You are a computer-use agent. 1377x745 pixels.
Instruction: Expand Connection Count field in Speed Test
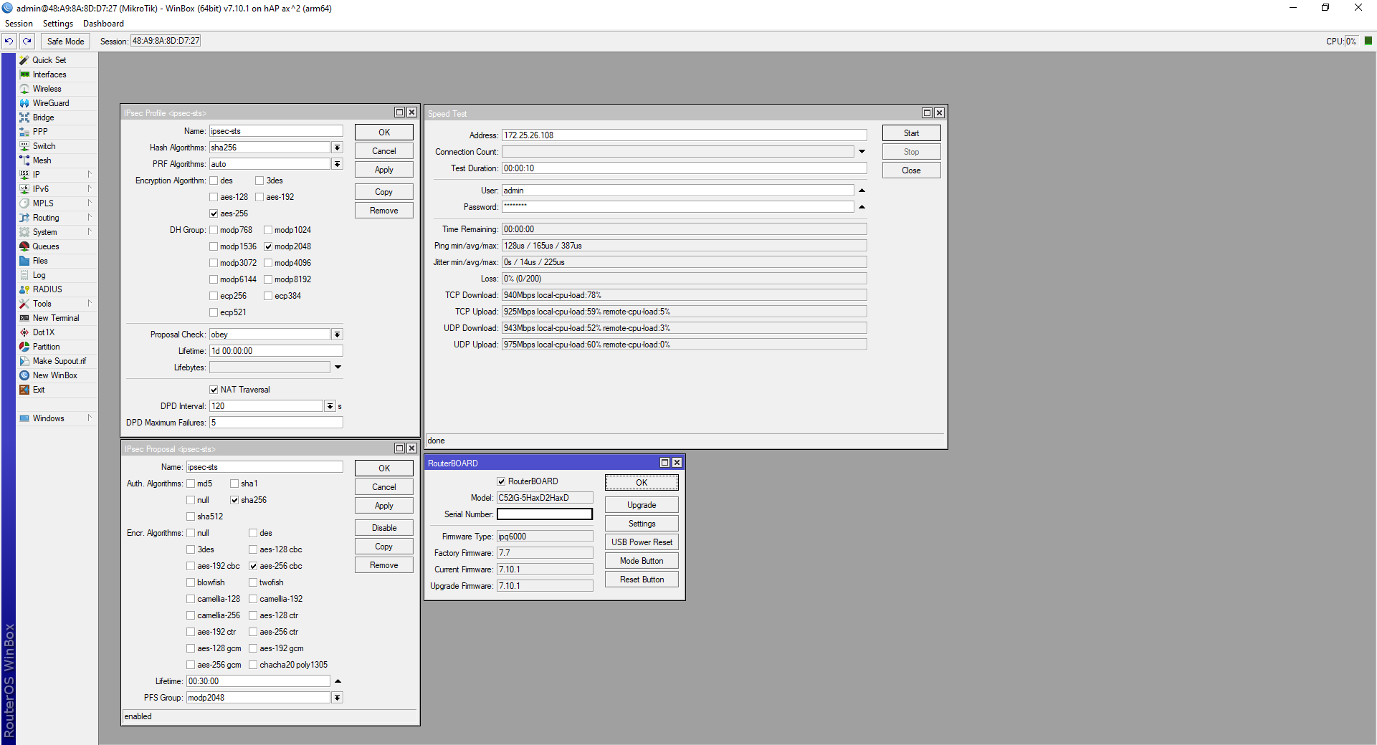click(x=862, y=152)
